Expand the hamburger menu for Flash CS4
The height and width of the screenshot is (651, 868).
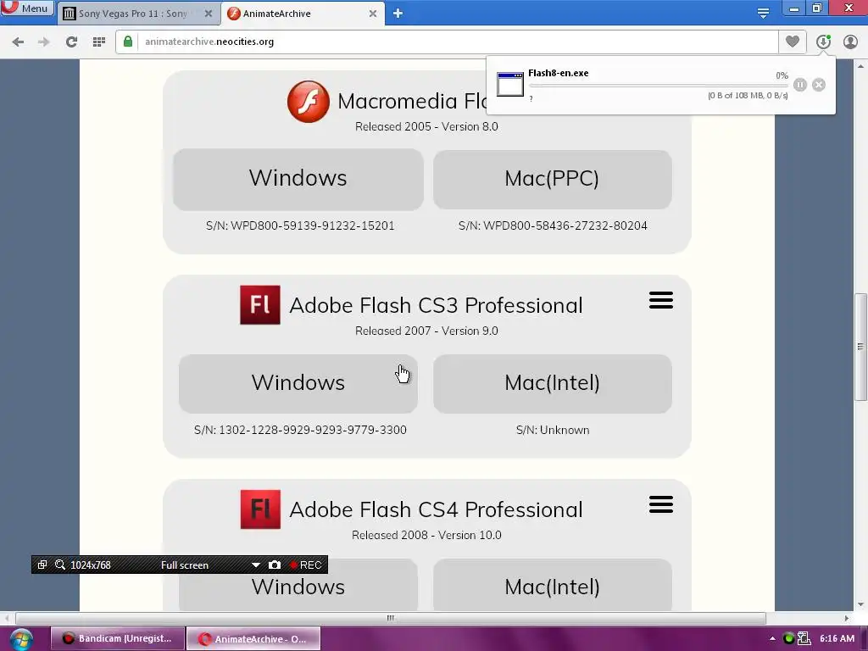[x=661, y=504]
